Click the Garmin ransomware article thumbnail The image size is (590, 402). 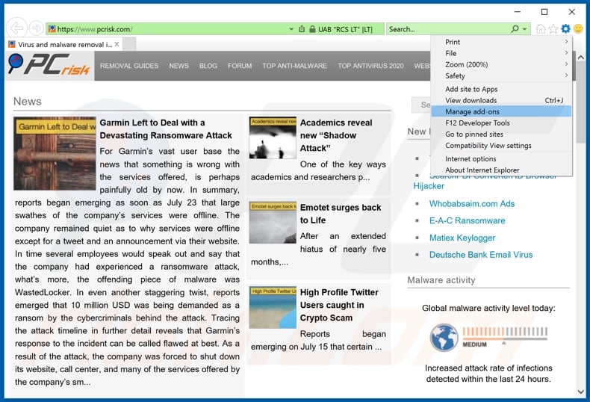tap(55, 153)
